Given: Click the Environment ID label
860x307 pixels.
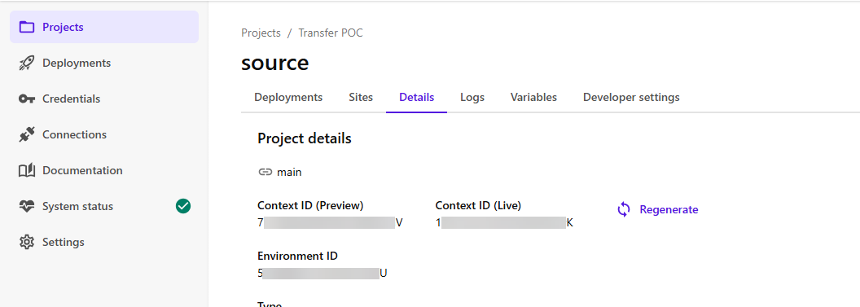Looking at the screenshot, I should pyautogui.click(x=298, y=256).
